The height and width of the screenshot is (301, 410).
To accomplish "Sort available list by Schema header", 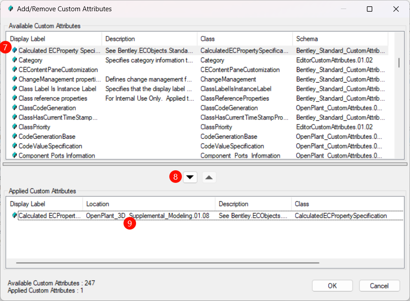I will point(340,39).
